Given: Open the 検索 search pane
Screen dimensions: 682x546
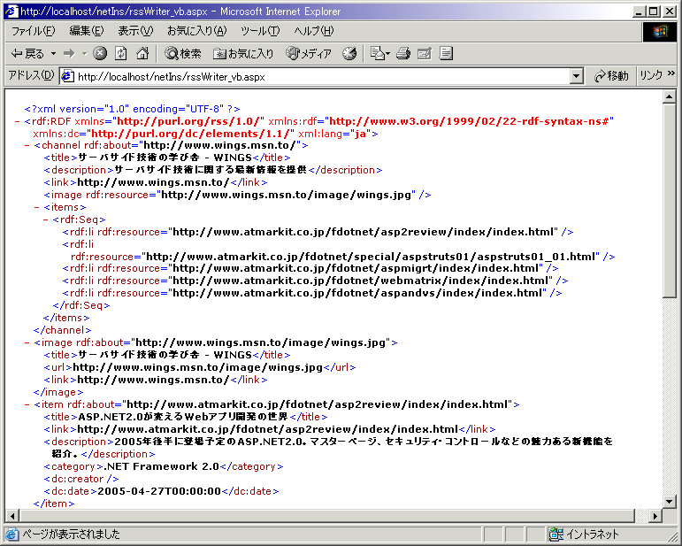Looking at the screenshot, I should coord(183,53).
